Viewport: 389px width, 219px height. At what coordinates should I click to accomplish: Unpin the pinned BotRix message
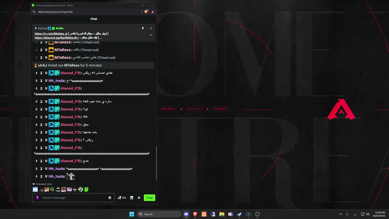tap(143, 28)
